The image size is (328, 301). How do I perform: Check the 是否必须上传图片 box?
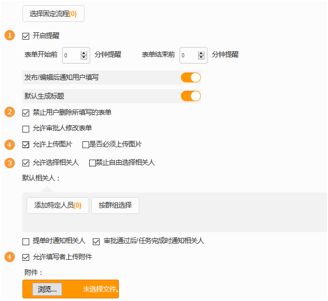tap(86, 145)
